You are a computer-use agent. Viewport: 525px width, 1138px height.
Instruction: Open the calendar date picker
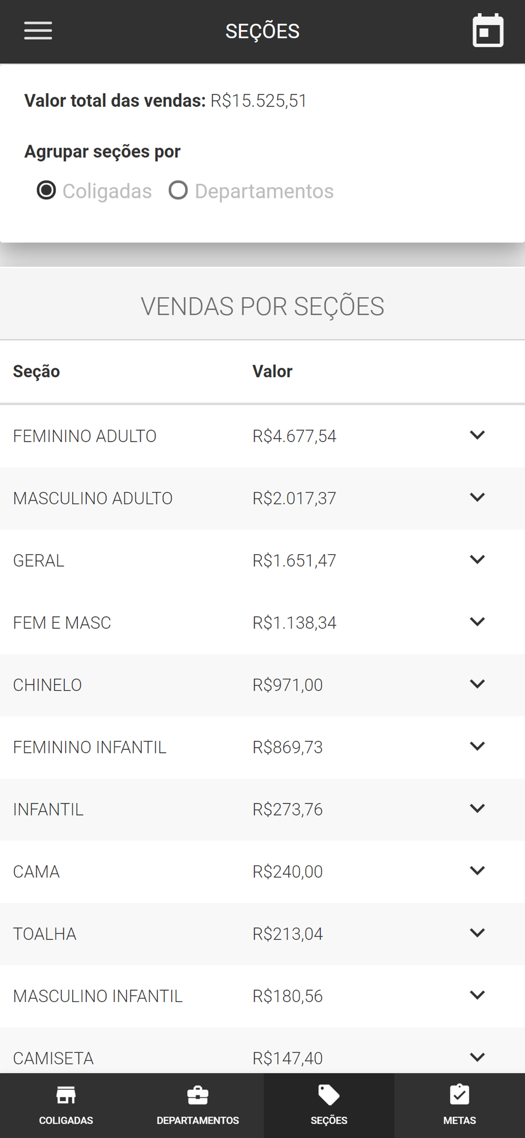[488, 31]
